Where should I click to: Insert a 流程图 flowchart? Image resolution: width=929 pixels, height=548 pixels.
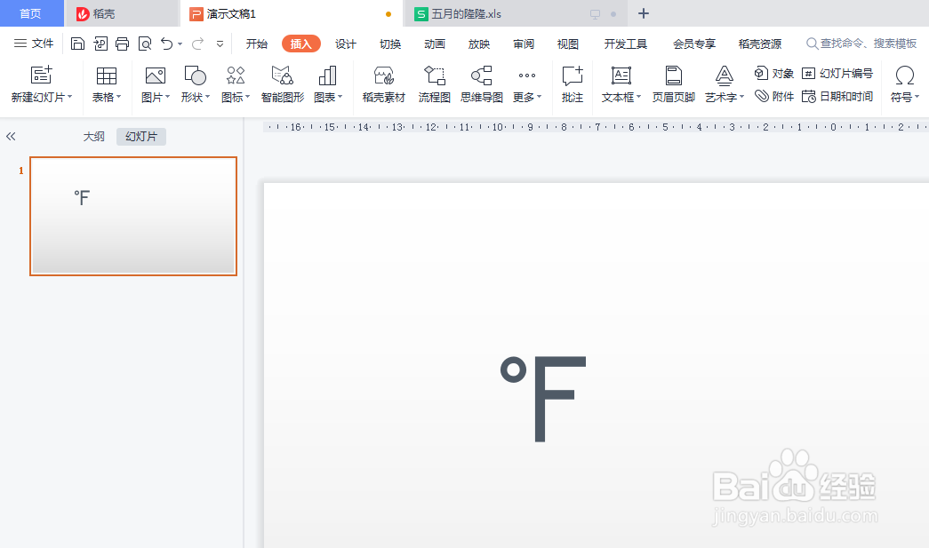pos(434,86)
